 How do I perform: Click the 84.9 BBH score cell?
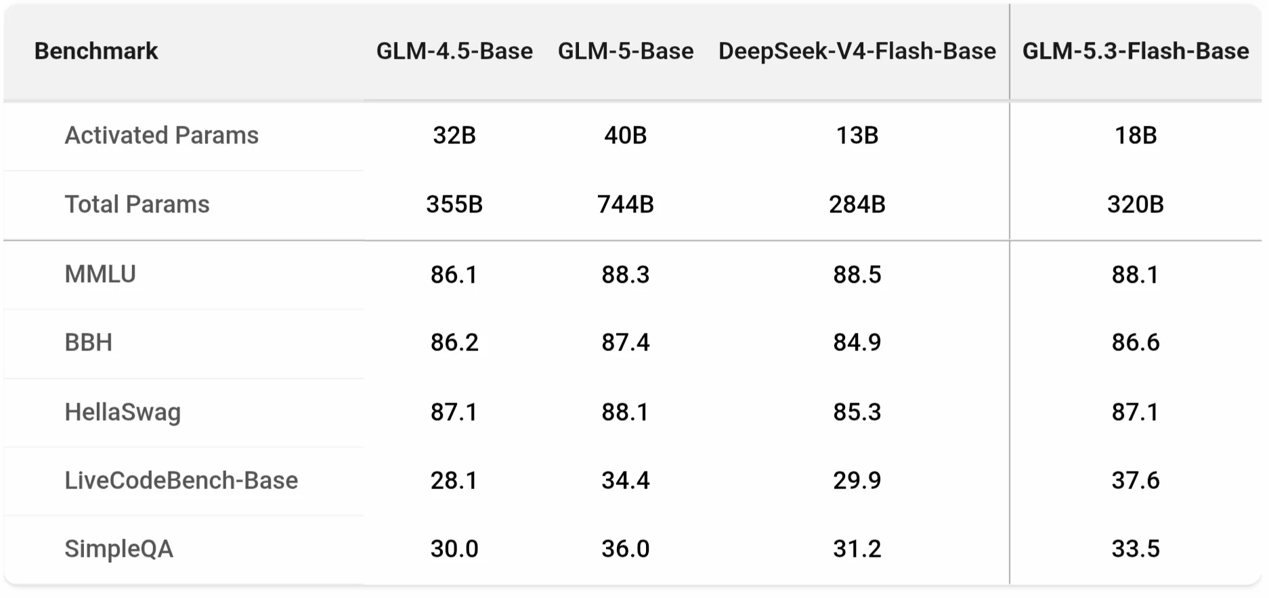857,342
